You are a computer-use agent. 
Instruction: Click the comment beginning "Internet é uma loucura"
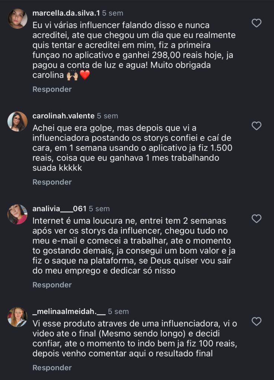coord(133,246)
